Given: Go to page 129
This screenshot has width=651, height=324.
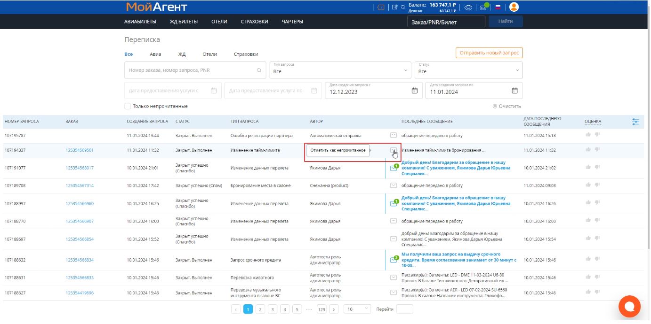Looking at the screenshot, I should tap(321, 309).
